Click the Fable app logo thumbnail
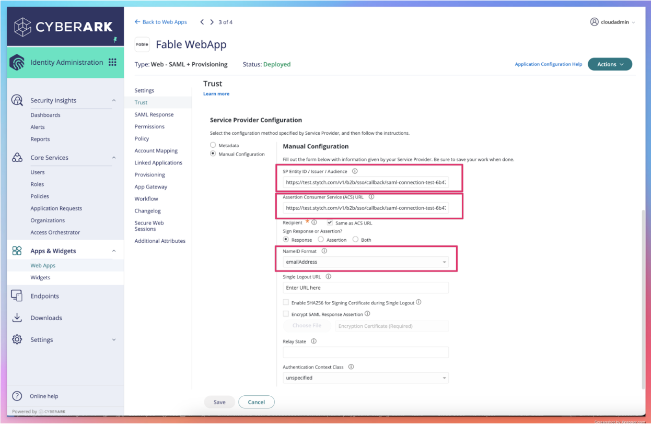This screenshot has height=425, width=652. 142,44
